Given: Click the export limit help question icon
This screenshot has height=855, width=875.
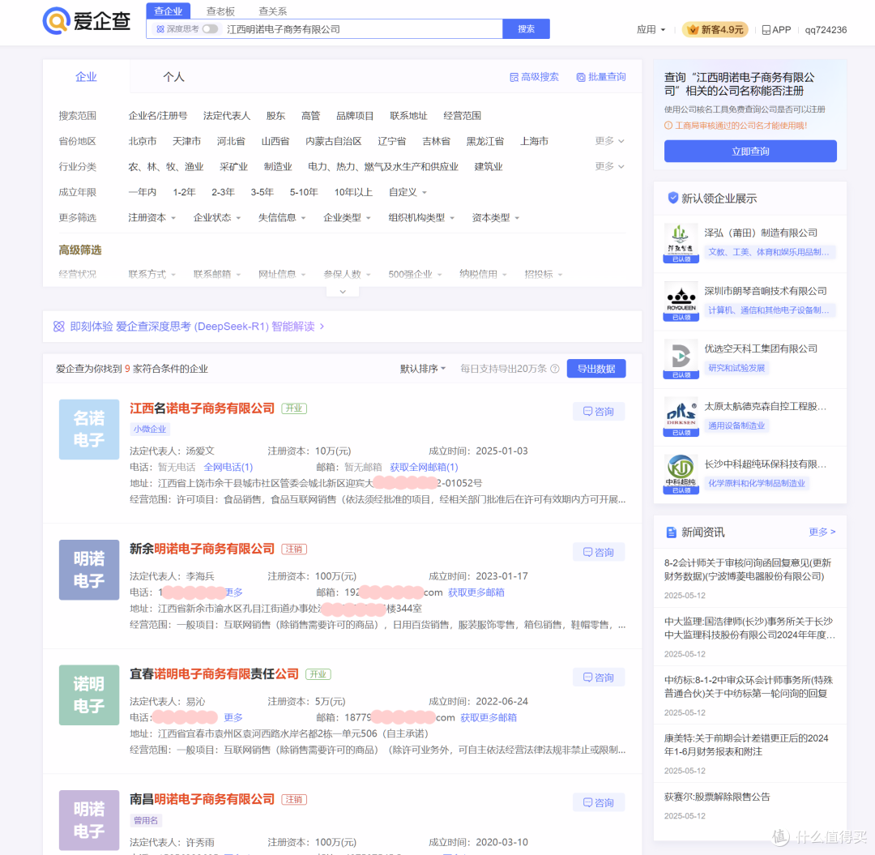Looking at the screenshot, I should coord(555,369).
